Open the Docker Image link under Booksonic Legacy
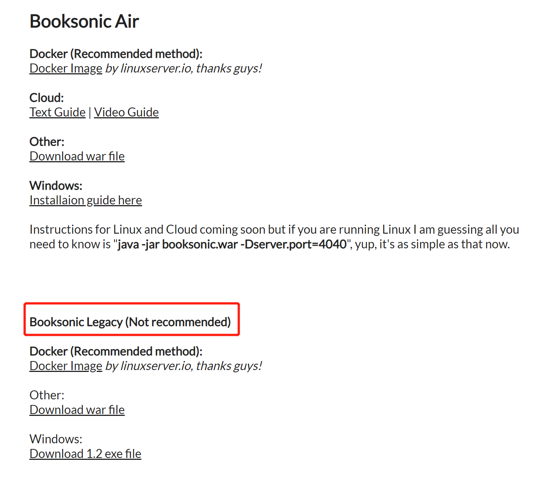The height and width of the screenshot is (479, 540). 66,366
